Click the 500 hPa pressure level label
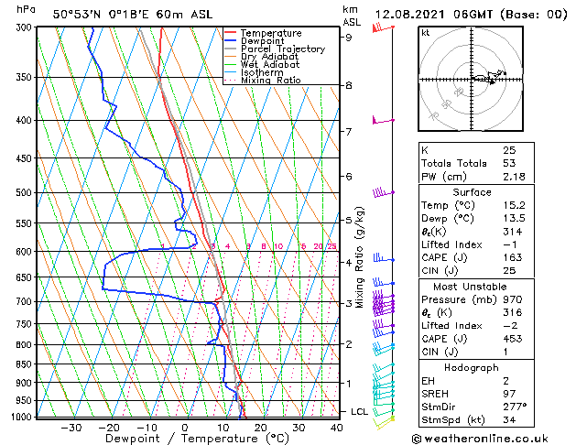 point(24,192)
